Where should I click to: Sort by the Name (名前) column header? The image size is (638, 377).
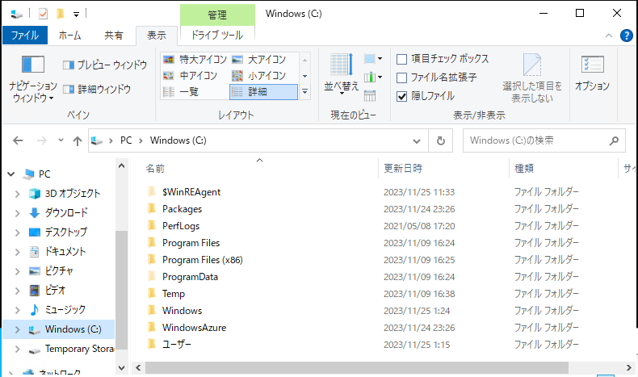[x=155, y=169]
